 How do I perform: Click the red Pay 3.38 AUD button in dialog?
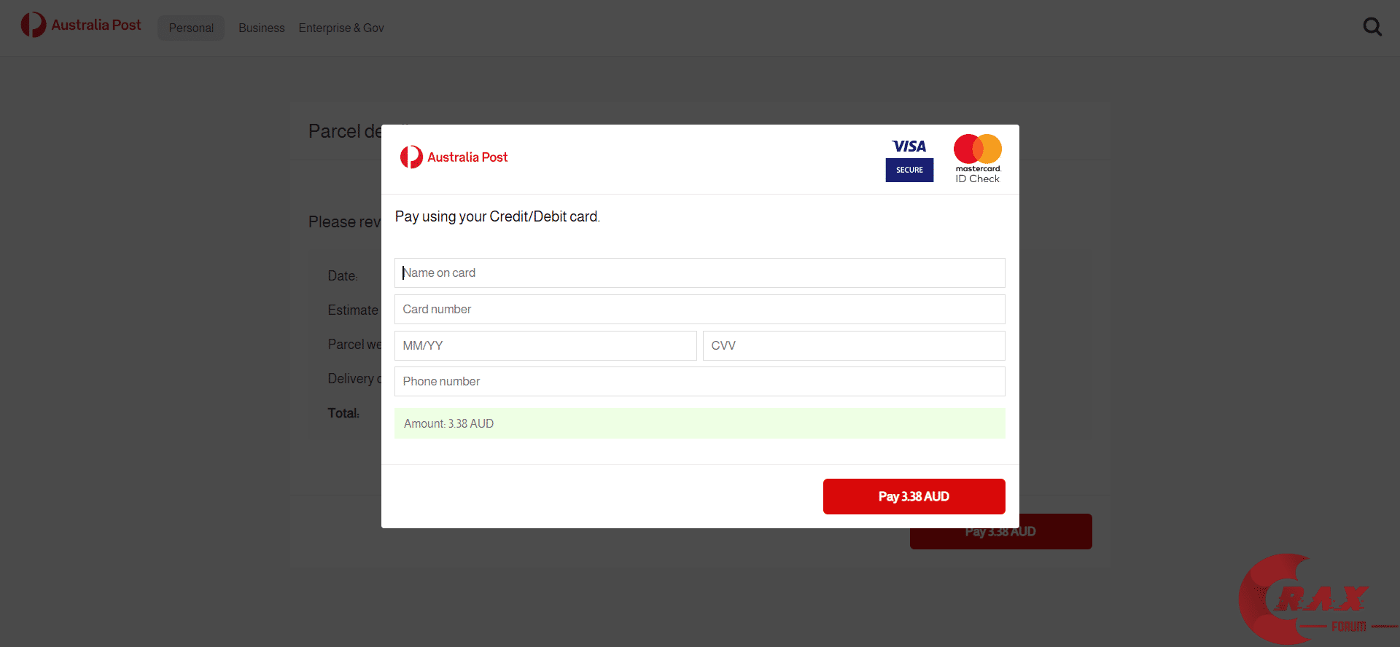[914, 496]
